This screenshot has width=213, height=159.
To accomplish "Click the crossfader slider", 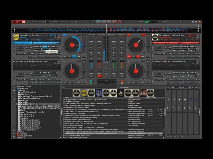I will point(106,82).
